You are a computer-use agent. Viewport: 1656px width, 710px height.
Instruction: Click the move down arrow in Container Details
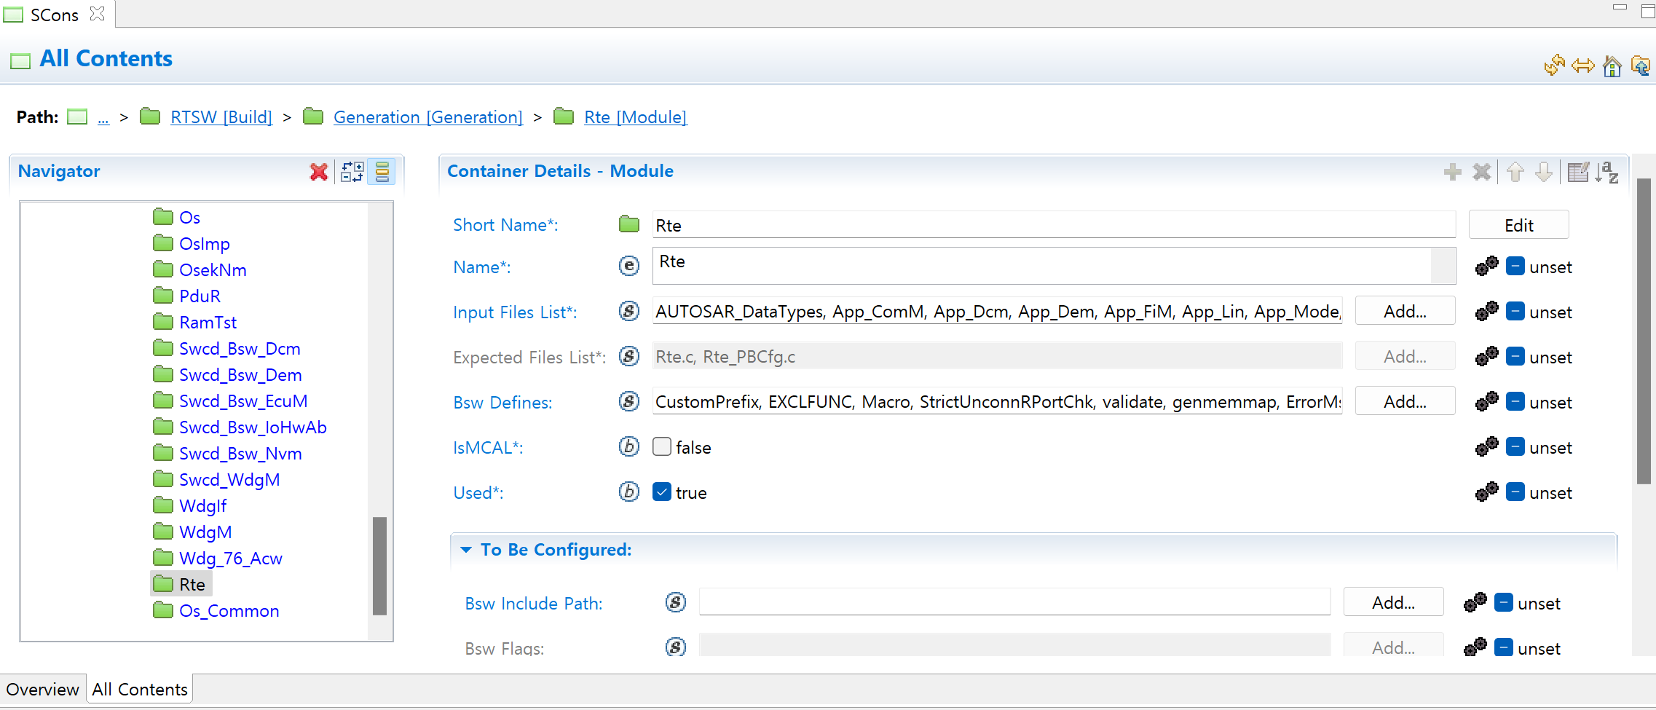click(x=1543, y=172)
